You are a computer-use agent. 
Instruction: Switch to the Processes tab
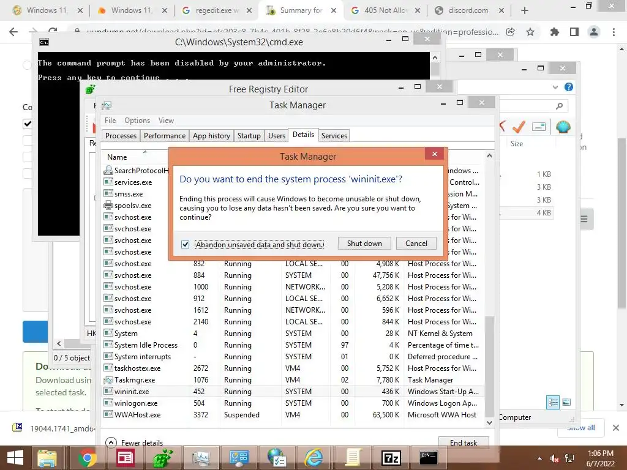click(x=121, y=136)
